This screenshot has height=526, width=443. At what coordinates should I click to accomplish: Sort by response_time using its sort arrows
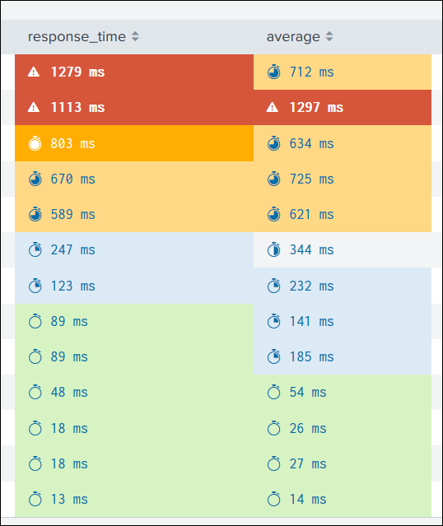point(135,36)
